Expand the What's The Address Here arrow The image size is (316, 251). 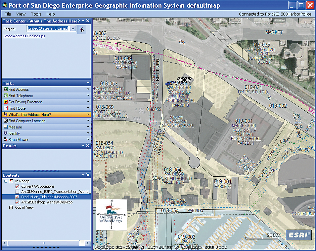click(88, 114)
